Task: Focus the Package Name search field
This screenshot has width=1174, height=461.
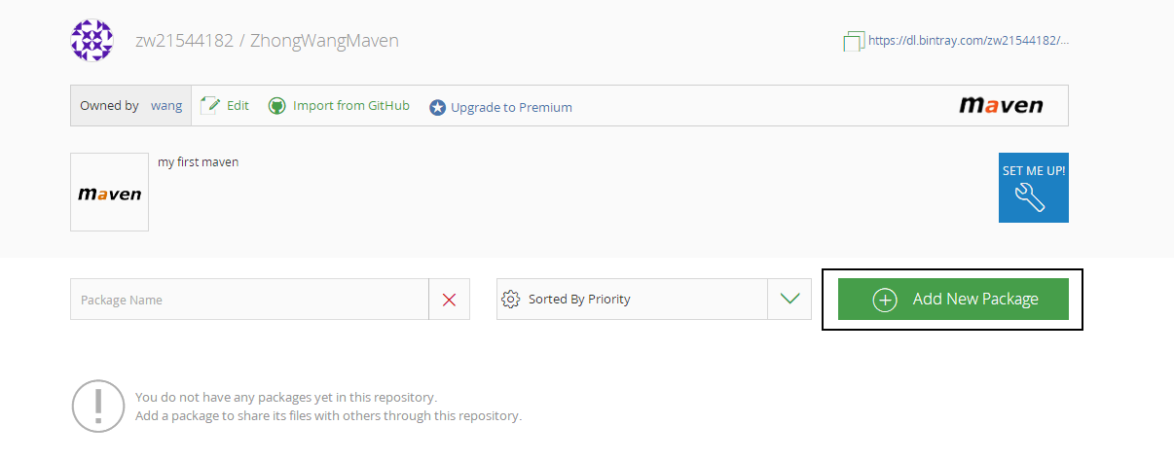Action: [x=249, y=300]
